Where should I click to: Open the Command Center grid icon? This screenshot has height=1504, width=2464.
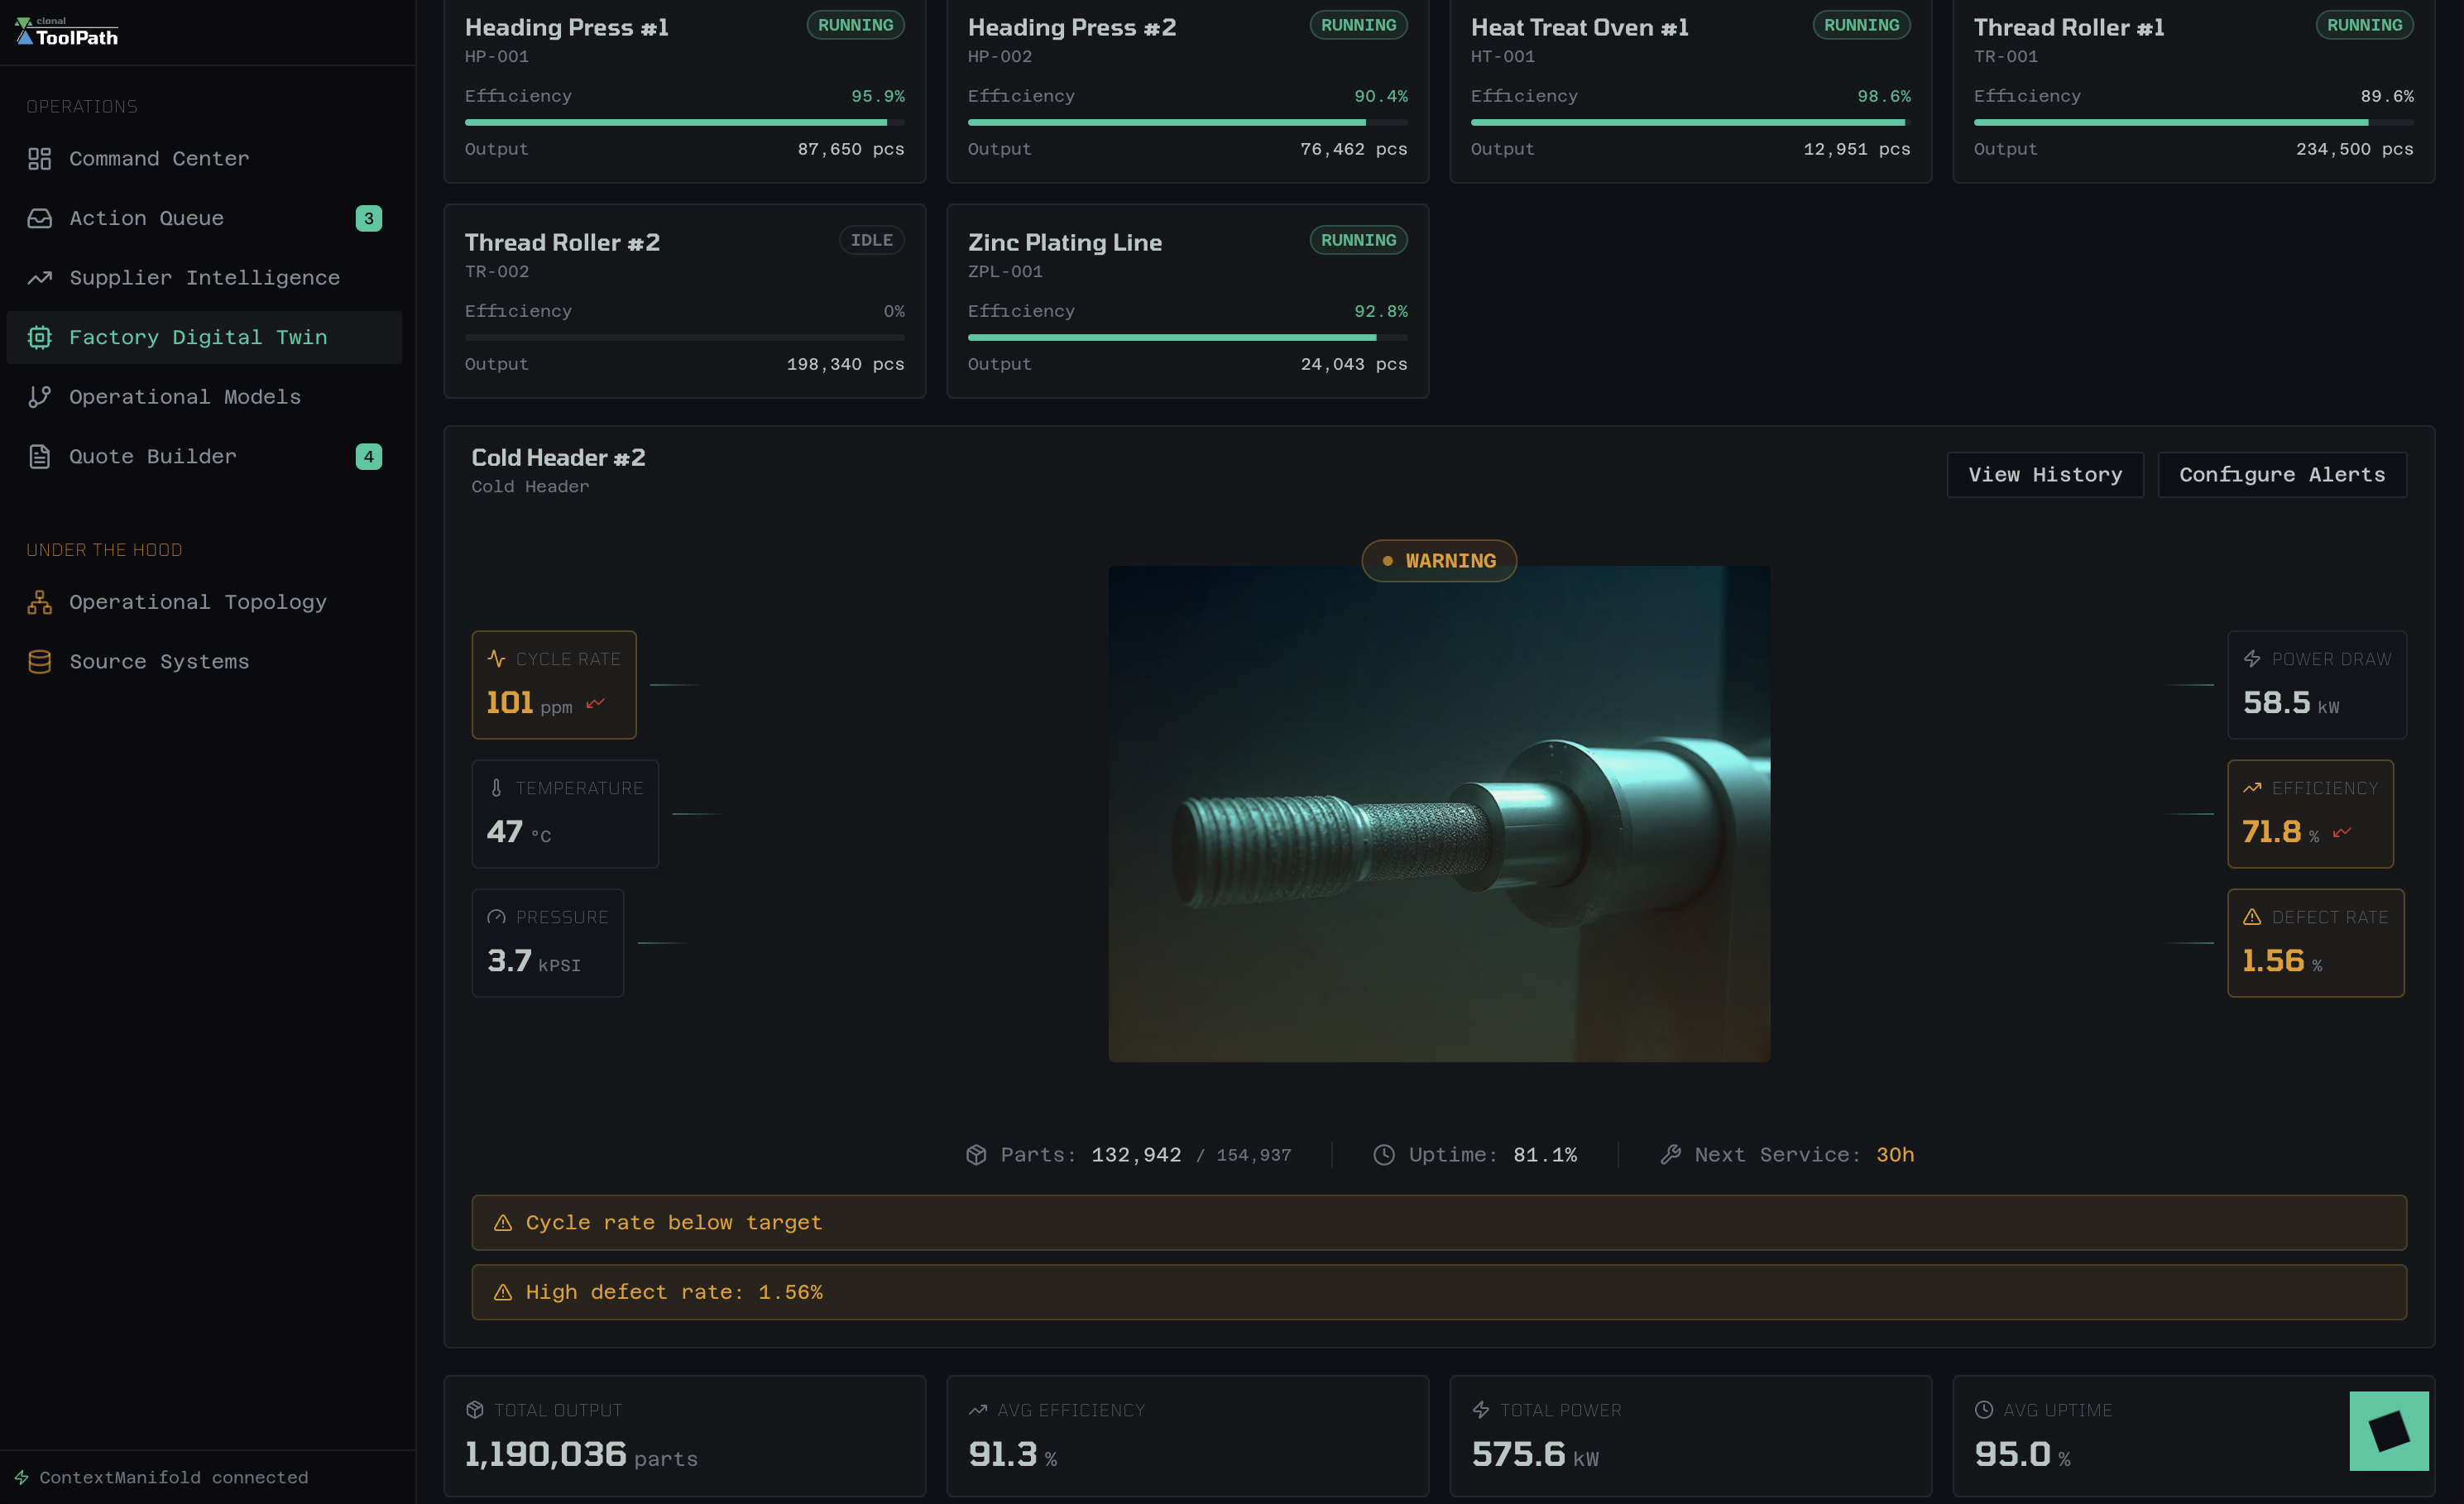pos(39,158)
